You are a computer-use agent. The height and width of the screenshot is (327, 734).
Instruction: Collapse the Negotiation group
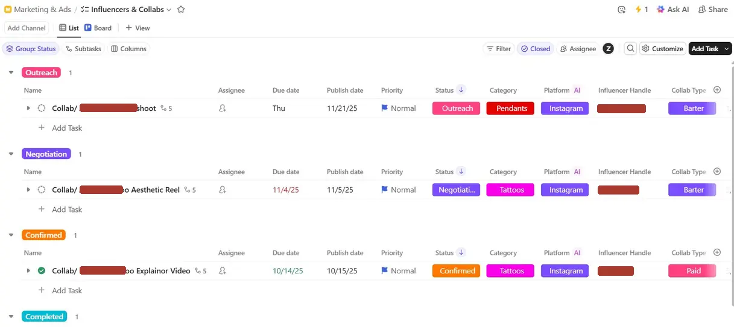point(11,154)
